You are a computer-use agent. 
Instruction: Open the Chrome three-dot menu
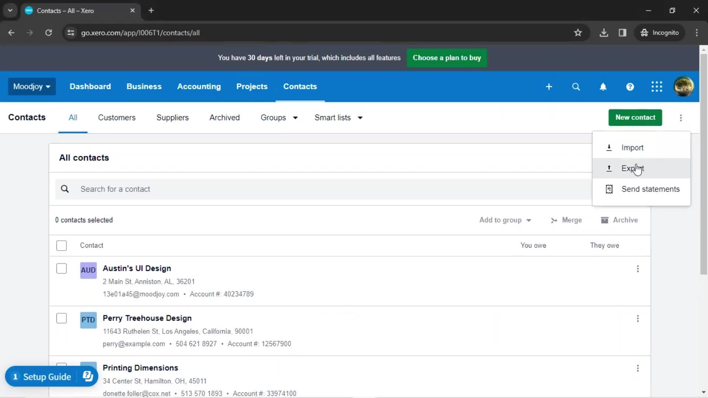click(697, 33)
